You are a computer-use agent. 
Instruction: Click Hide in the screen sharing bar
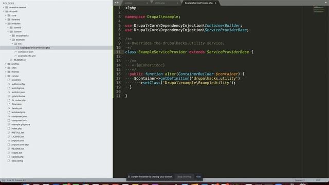(x=198, y=177)
